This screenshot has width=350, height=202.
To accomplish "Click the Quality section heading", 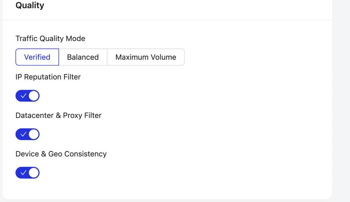I will pyautogui.click(x=30, y=5).
